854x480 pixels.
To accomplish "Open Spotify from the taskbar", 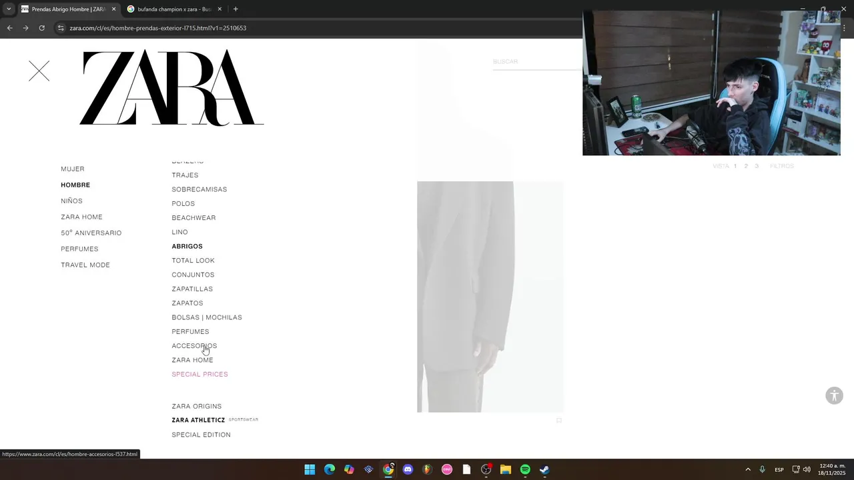I will pos(525,469).
